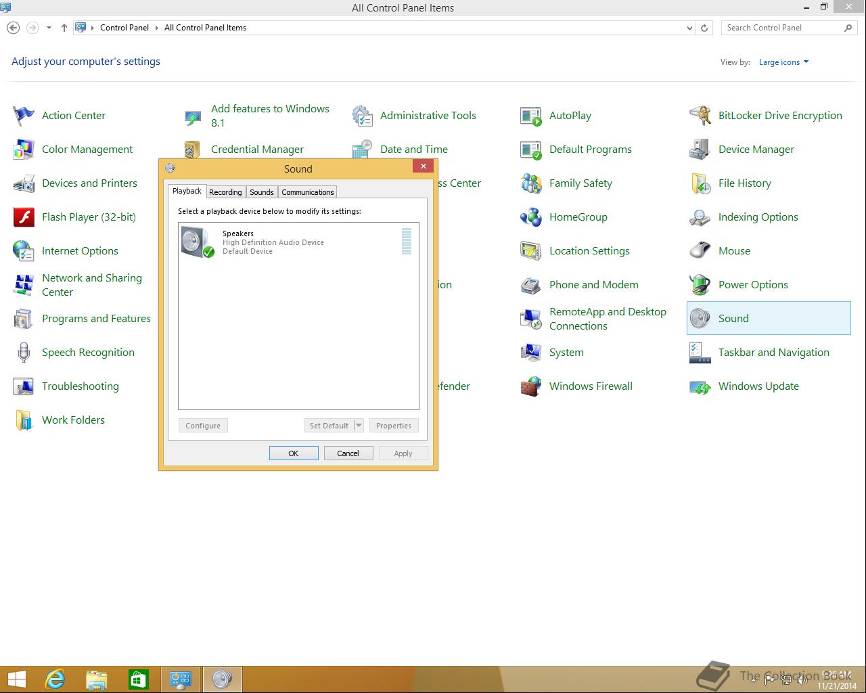Image resolution: width=866 pixels, height=693 pixels.
Task: Click the Up one level arrow
Action: point(64,28)
